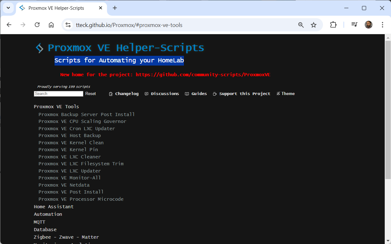This screenshot has width=391, height=244.
Task: Toggle the page Theme
Action: (x=285, y=94)
